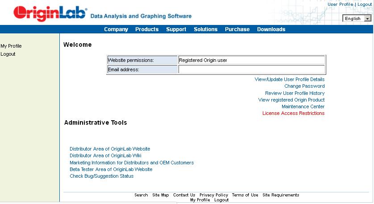Click Search in the footer
Viewport: 374px width, 204px height.
141,195
